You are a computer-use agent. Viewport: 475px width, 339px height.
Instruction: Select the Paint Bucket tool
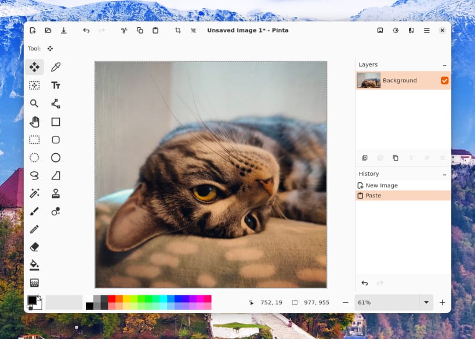34,265
